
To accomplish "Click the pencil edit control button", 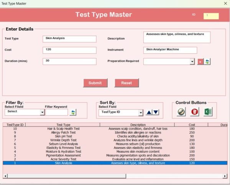I will tap(181, 112).
